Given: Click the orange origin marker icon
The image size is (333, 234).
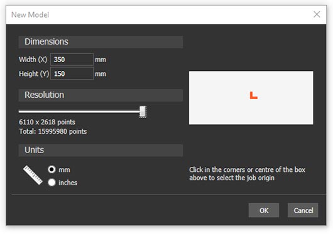Looking at the screenshot, I should click(x=253, y=95).
